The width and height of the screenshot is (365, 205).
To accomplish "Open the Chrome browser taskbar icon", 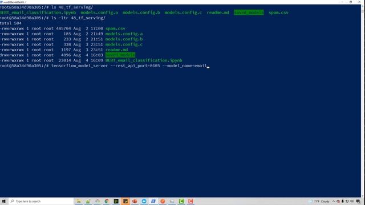I will tap(107, 201).
